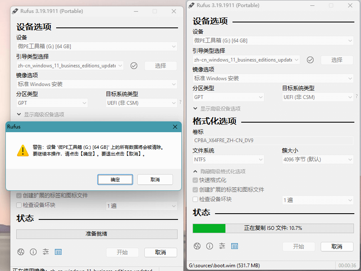Screen dimensions: 361x271
Task: Open device dropdown in right Rufus window
Action: (273, 41)
